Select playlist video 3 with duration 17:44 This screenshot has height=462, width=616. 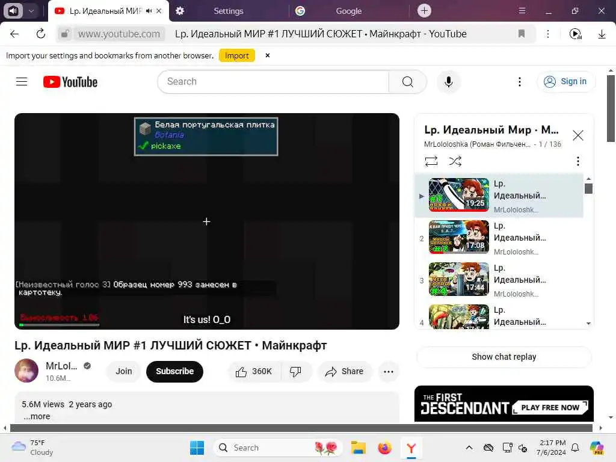[x=459, y=279]
